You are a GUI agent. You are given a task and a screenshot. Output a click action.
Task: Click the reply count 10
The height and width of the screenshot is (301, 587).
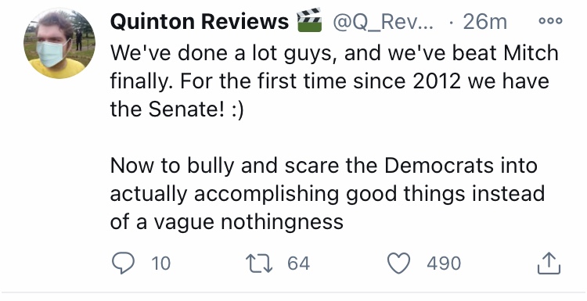[x=161, y=263]
